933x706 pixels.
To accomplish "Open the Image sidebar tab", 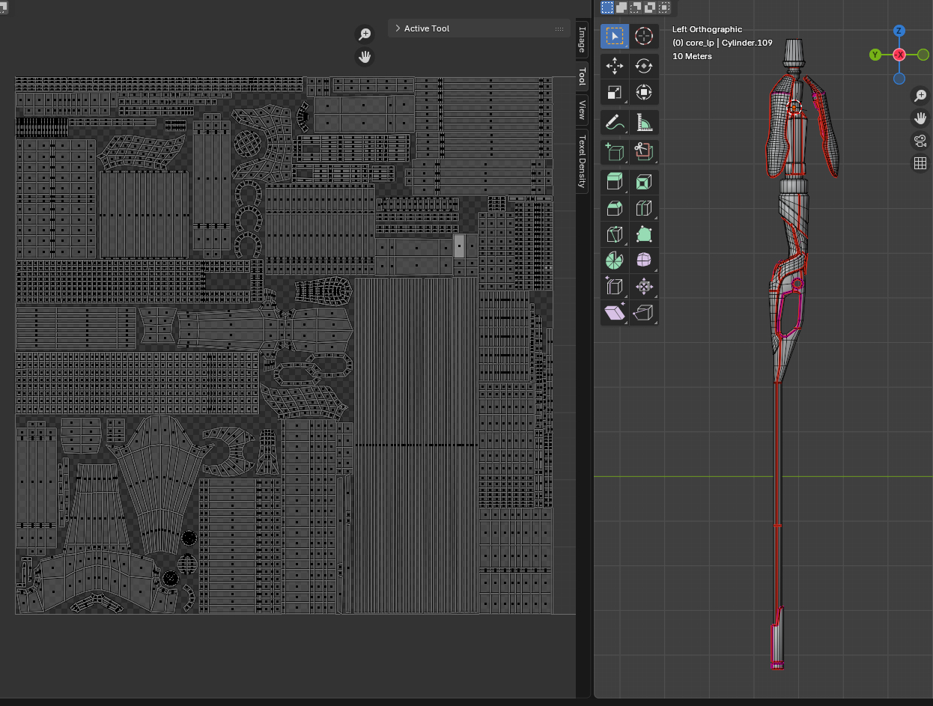I will [x=583, y=40].
